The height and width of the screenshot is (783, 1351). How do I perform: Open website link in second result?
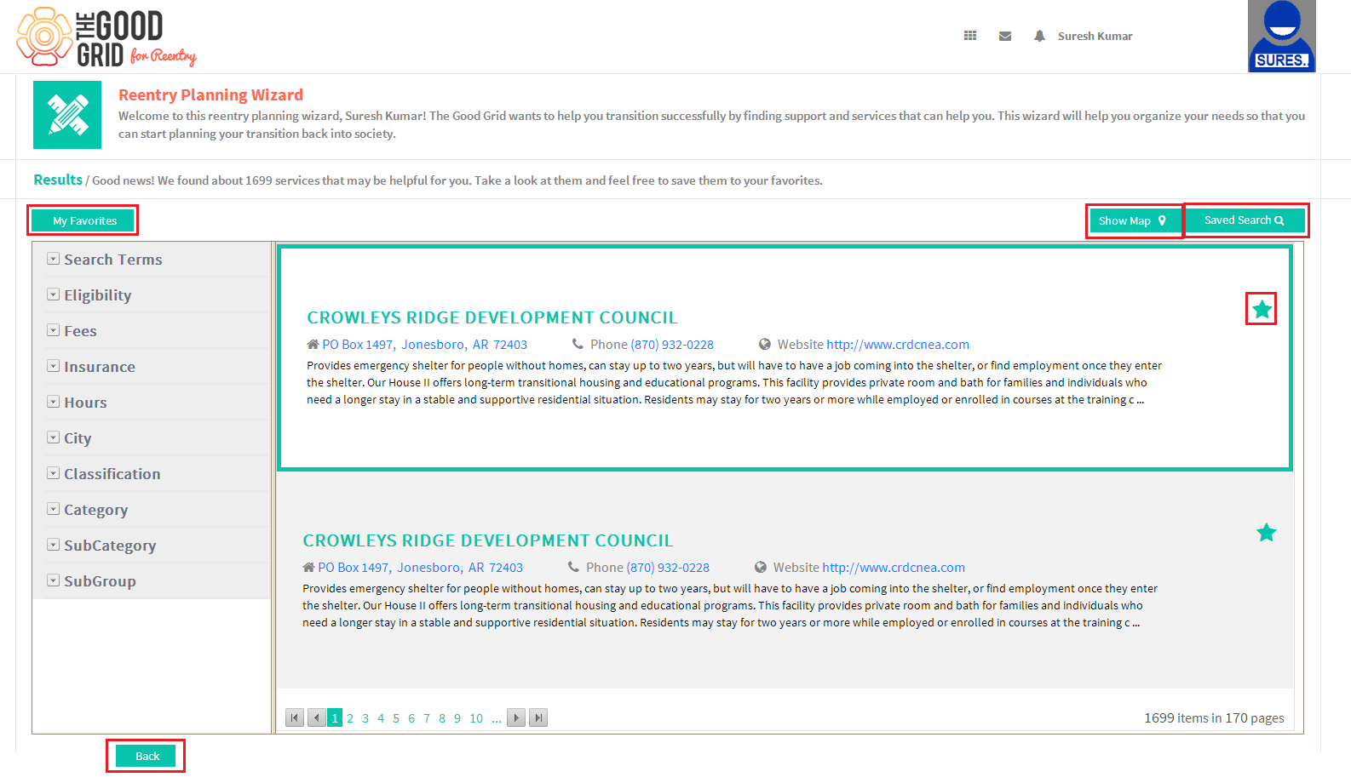click(x=894, y=568)
